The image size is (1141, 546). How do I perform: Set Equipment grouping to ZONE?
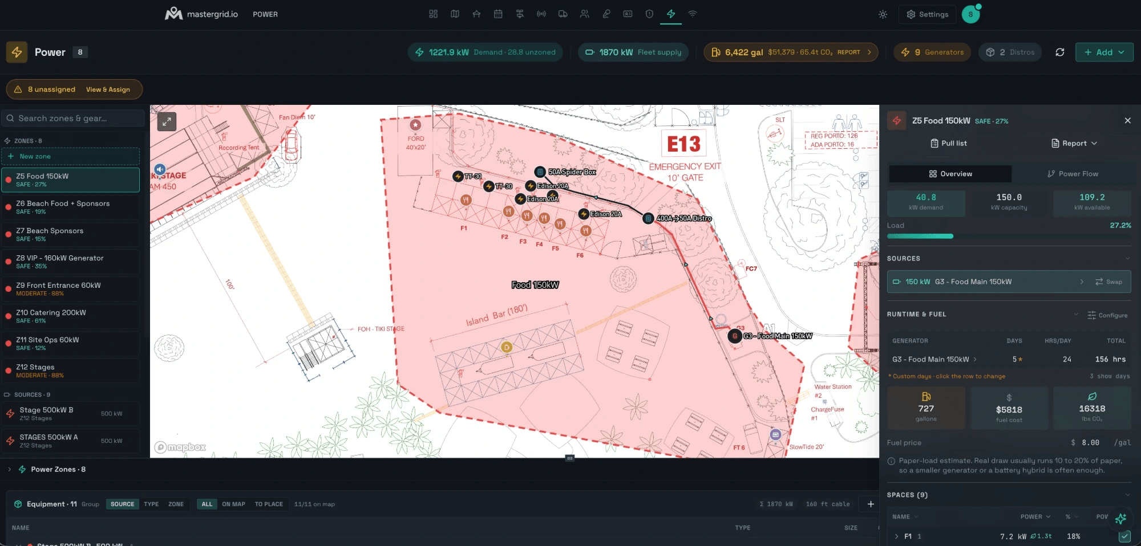point(176,504)
